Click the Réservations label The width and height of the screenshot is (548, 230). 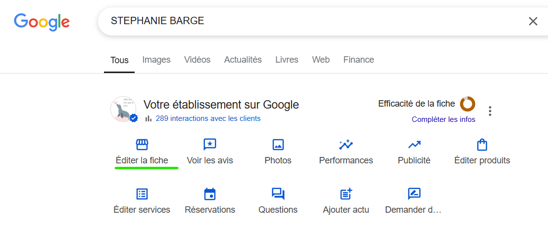coord(210,210)
